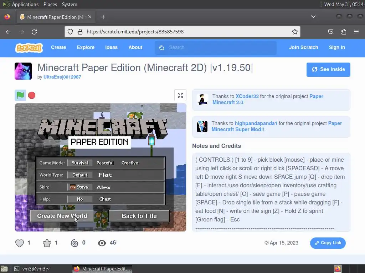365x273 pixels.
Task: Bookmark this page with the star
Action: point(295,32)
